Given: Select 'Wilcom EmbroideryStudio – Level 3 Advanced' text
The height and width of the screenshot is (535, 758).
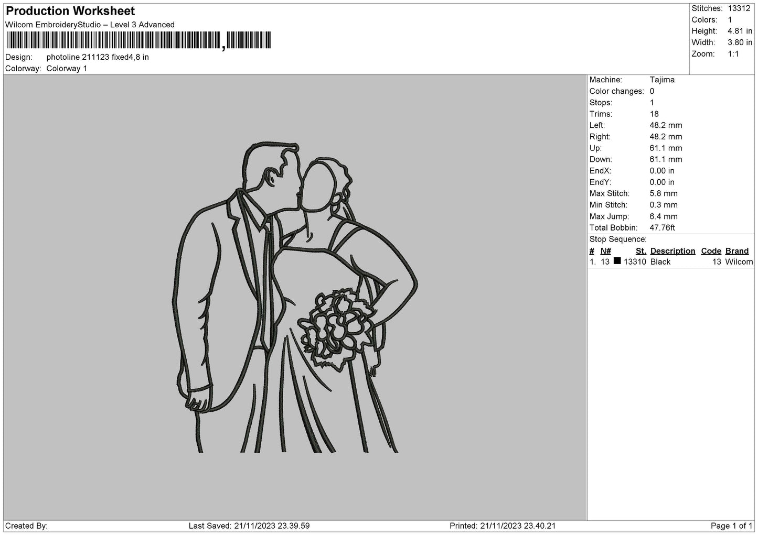Looking at the screenshot, I should point(90,25).
